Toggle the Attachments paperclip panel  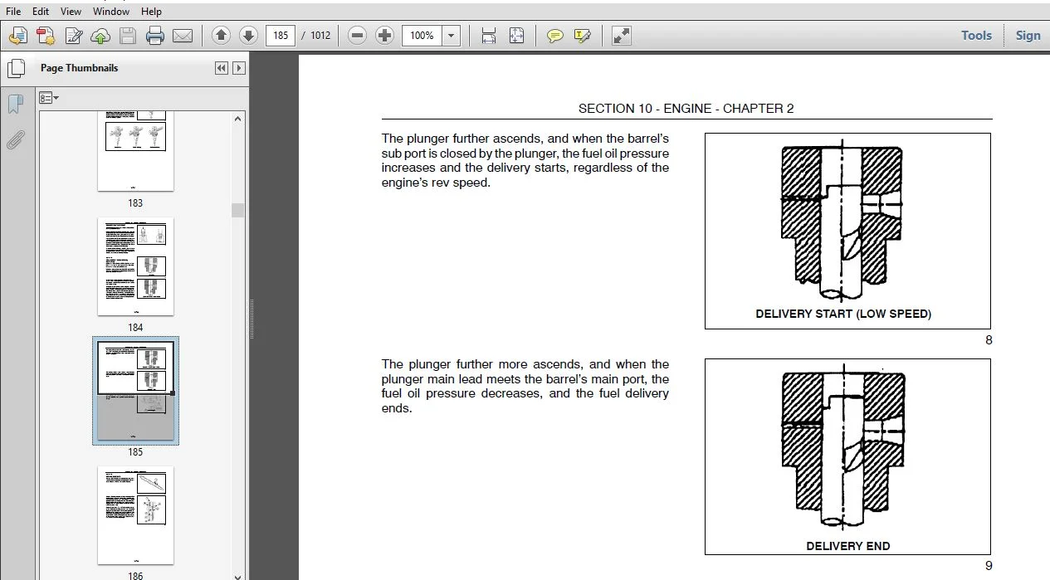coord(15,139)
